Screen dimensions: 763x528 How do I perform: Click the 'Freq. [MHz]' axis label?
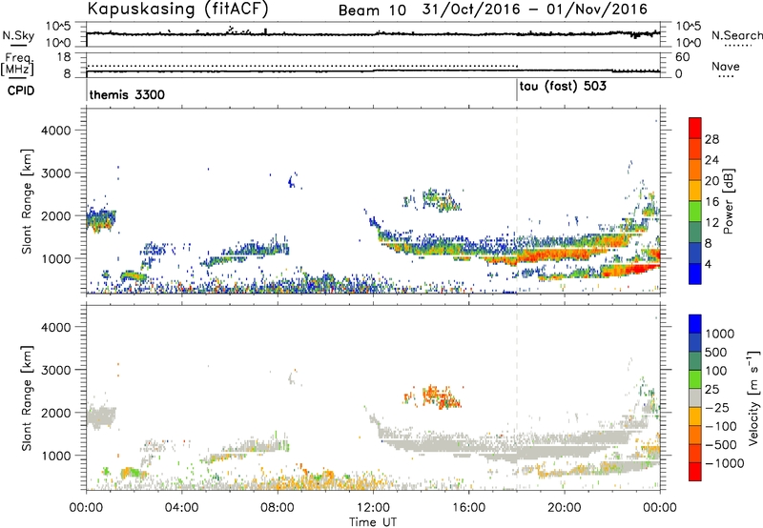tap(17, 65)
